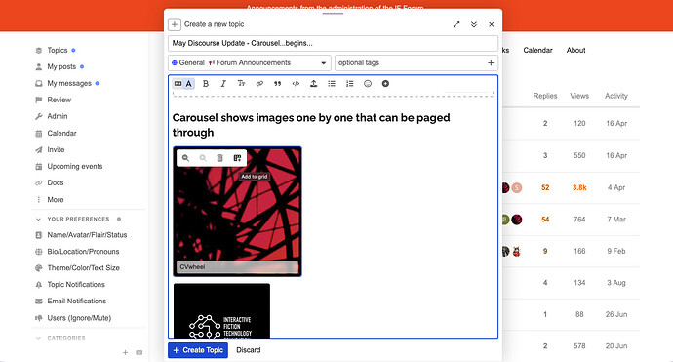Image resolution: width=673 pixels, height=362 pixels.
Task: Open Name/Avatar/Flair/Status preferences
Action: click(88, 235)
